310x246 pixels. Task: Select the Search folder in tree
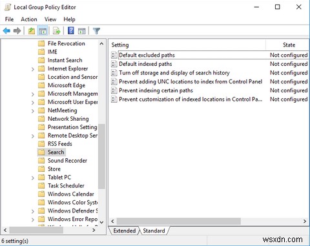[56, 152]
